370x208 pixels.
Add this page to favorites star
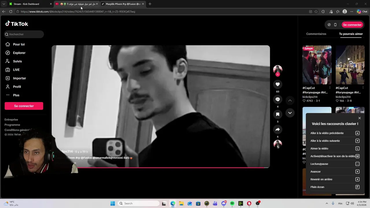click(316, 12)
